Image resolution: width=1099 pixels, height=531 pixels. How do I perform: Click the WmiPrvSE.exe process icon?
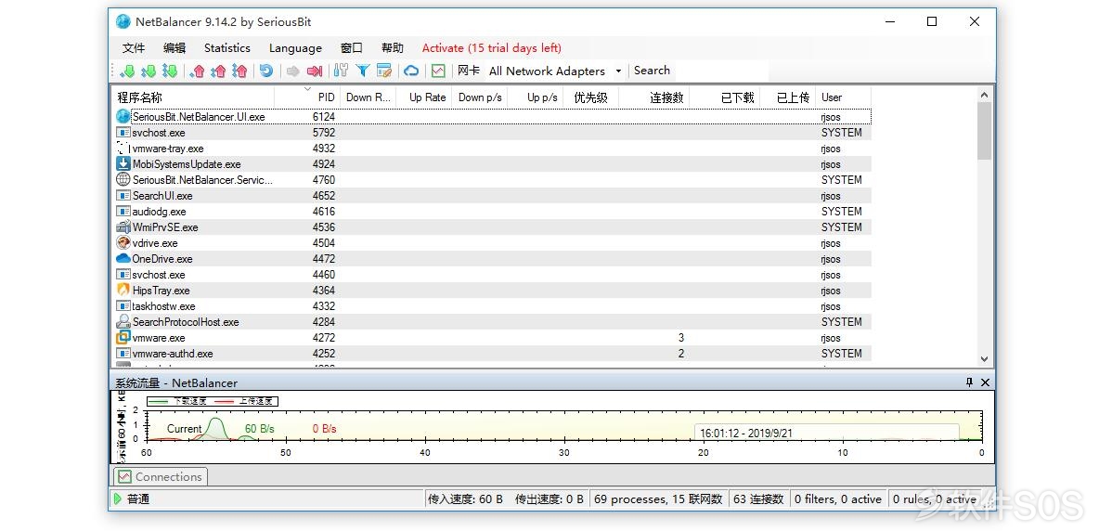[x=123, y=227]
